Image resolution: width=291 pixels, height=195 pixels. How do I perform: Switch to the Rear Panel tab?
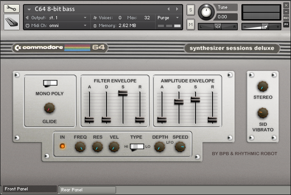87,190
